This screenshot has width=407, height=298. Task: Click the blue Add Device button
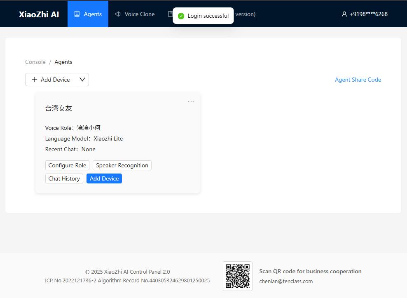[104, 178]
